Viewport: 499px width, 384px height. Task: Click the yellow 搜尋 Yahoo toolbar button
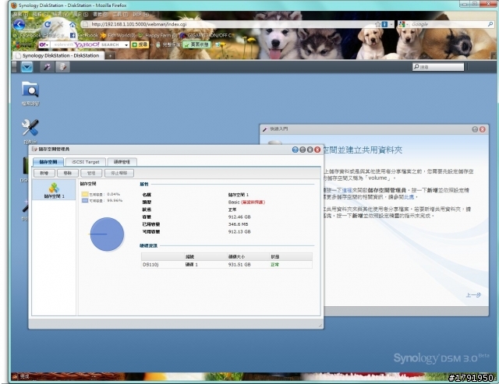coord(140,45)
